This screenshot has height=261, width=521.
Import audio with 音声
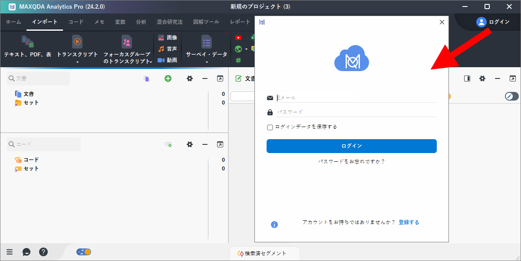click(x=168, y=49)
